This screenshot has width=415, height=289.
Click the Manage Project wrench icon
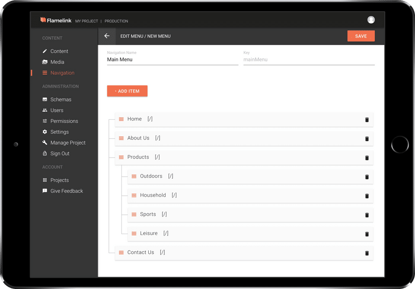(x=45, y=143)
